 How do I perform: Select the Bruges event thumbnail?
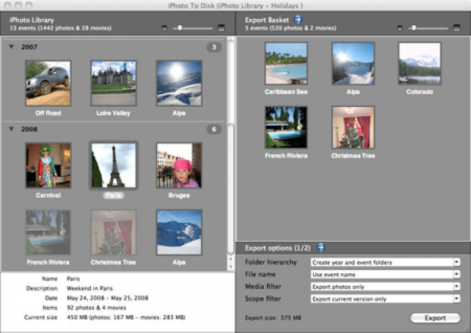(179, 166)
